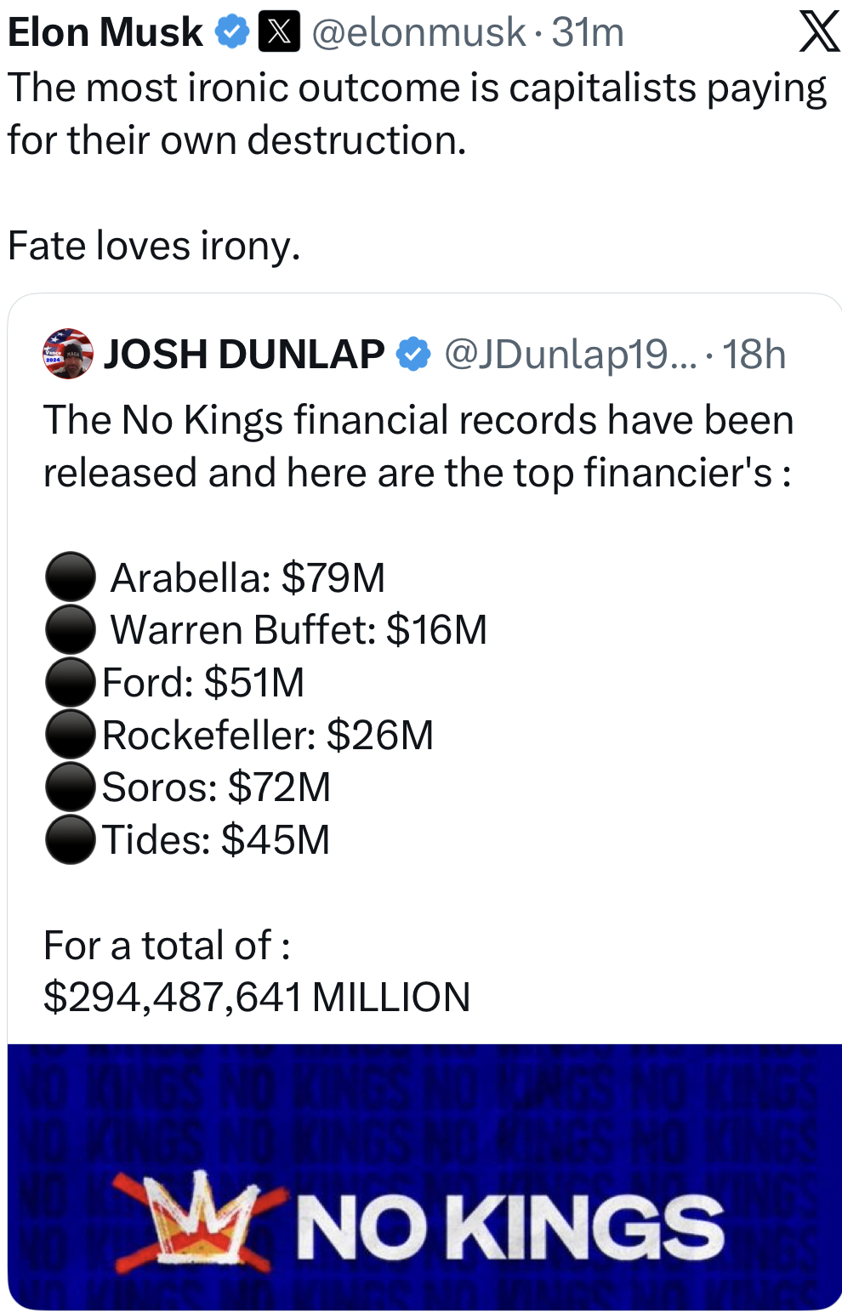Open Josh Dunlap's profile avatar
Viewport: 842px width, 1313px height.
(68, 354)
